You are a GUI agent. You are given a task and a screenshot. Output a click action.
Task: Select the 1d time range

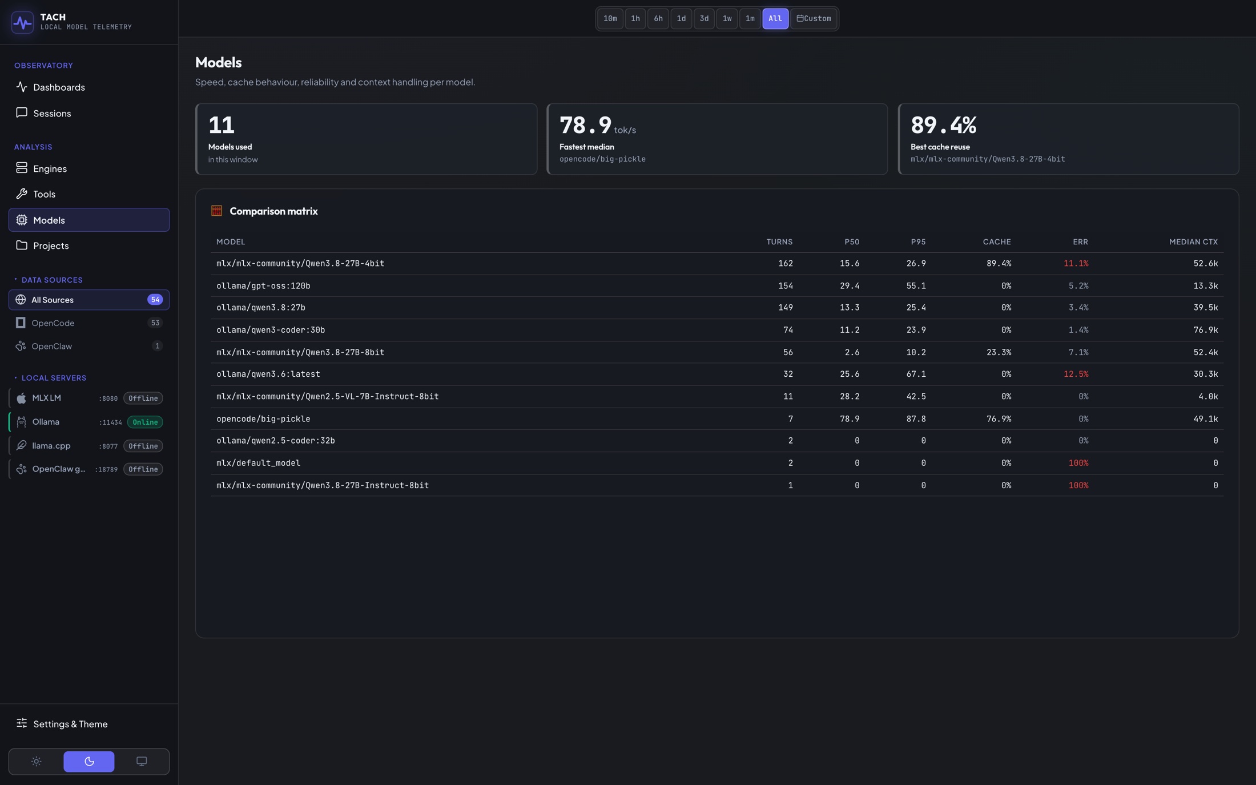point(681,18)
